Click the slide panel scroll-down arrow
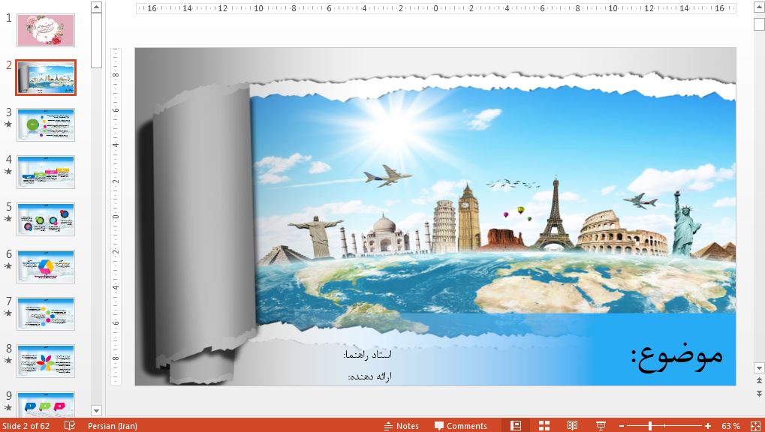 (x=96, y=411)
